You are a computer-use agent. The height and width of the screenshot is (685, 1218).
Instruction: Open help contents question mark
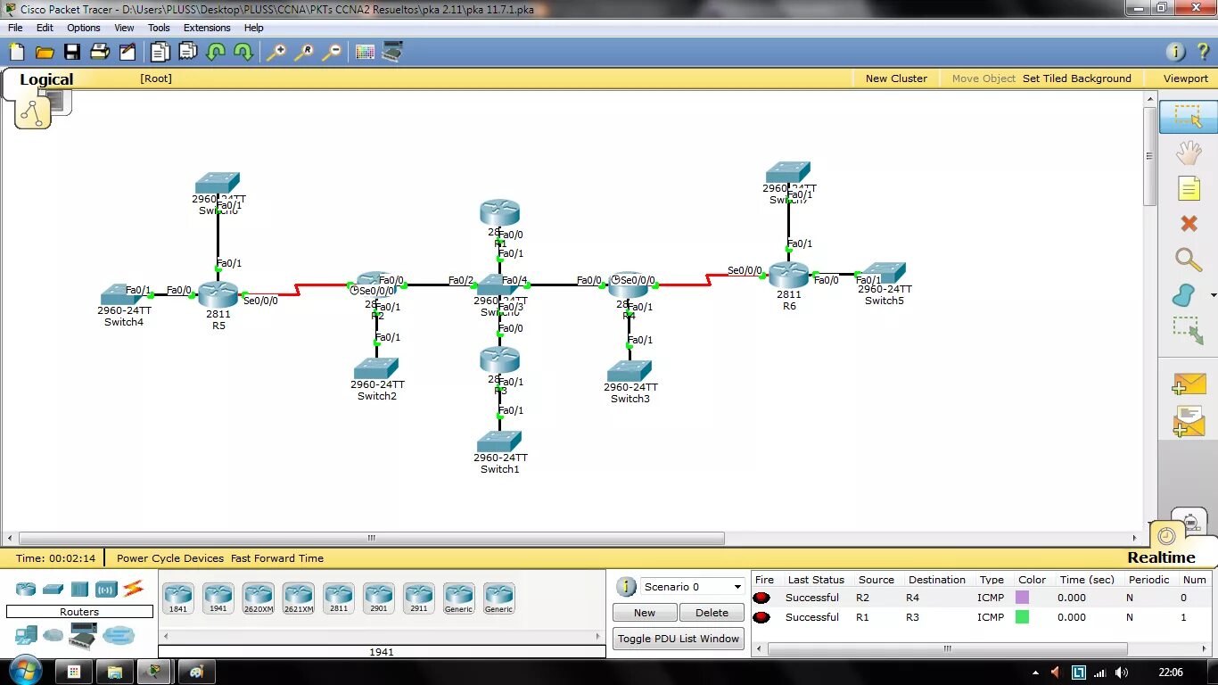1203,52
